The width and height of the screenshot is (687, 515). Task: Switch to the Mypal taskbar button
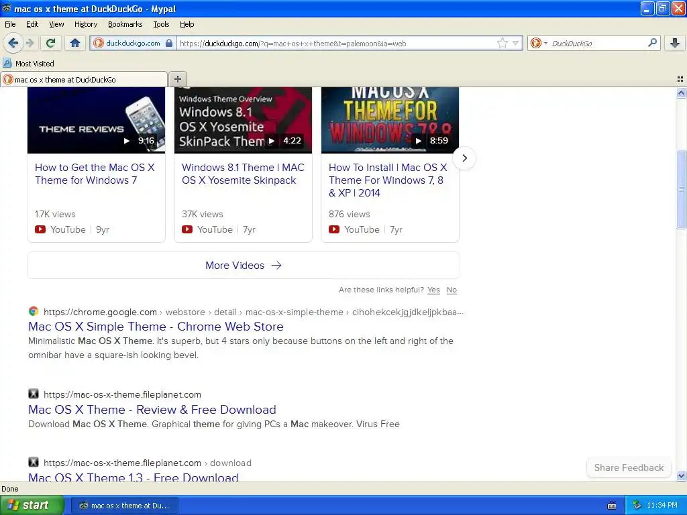[124, 506]
